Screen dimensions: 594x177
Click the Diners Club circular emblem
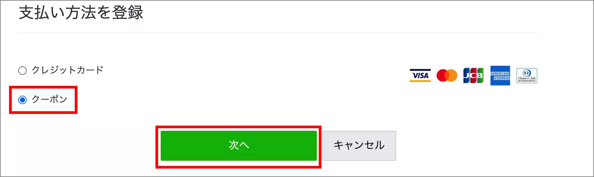527,73
